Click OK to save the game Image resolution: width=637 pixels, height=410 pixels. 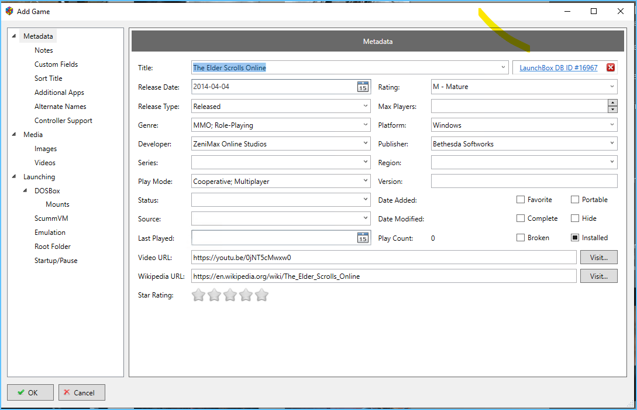[30, 392]
